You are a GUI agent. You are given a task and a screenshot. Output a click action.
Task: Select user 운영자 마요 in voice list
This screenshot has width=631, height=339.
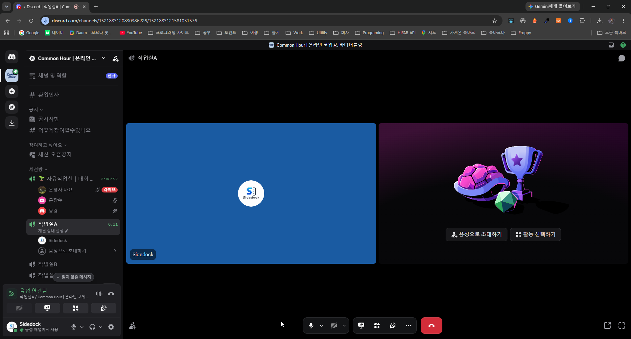tap(78, 190)
